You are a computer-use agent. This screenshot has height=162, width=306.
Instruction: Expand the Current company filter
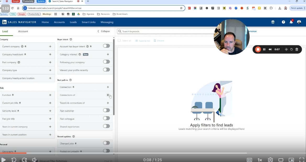point(50,46)
